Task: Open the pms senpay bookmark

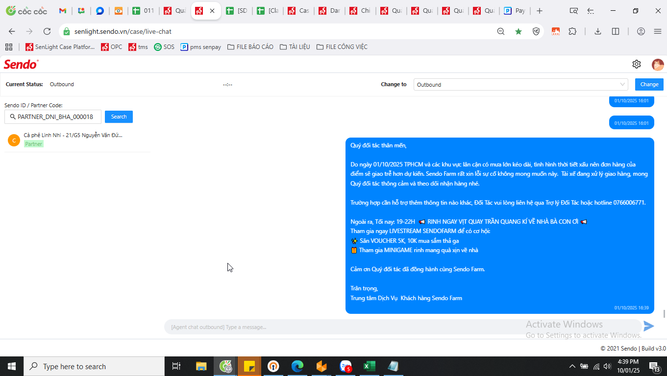Action: coord(201,47)
